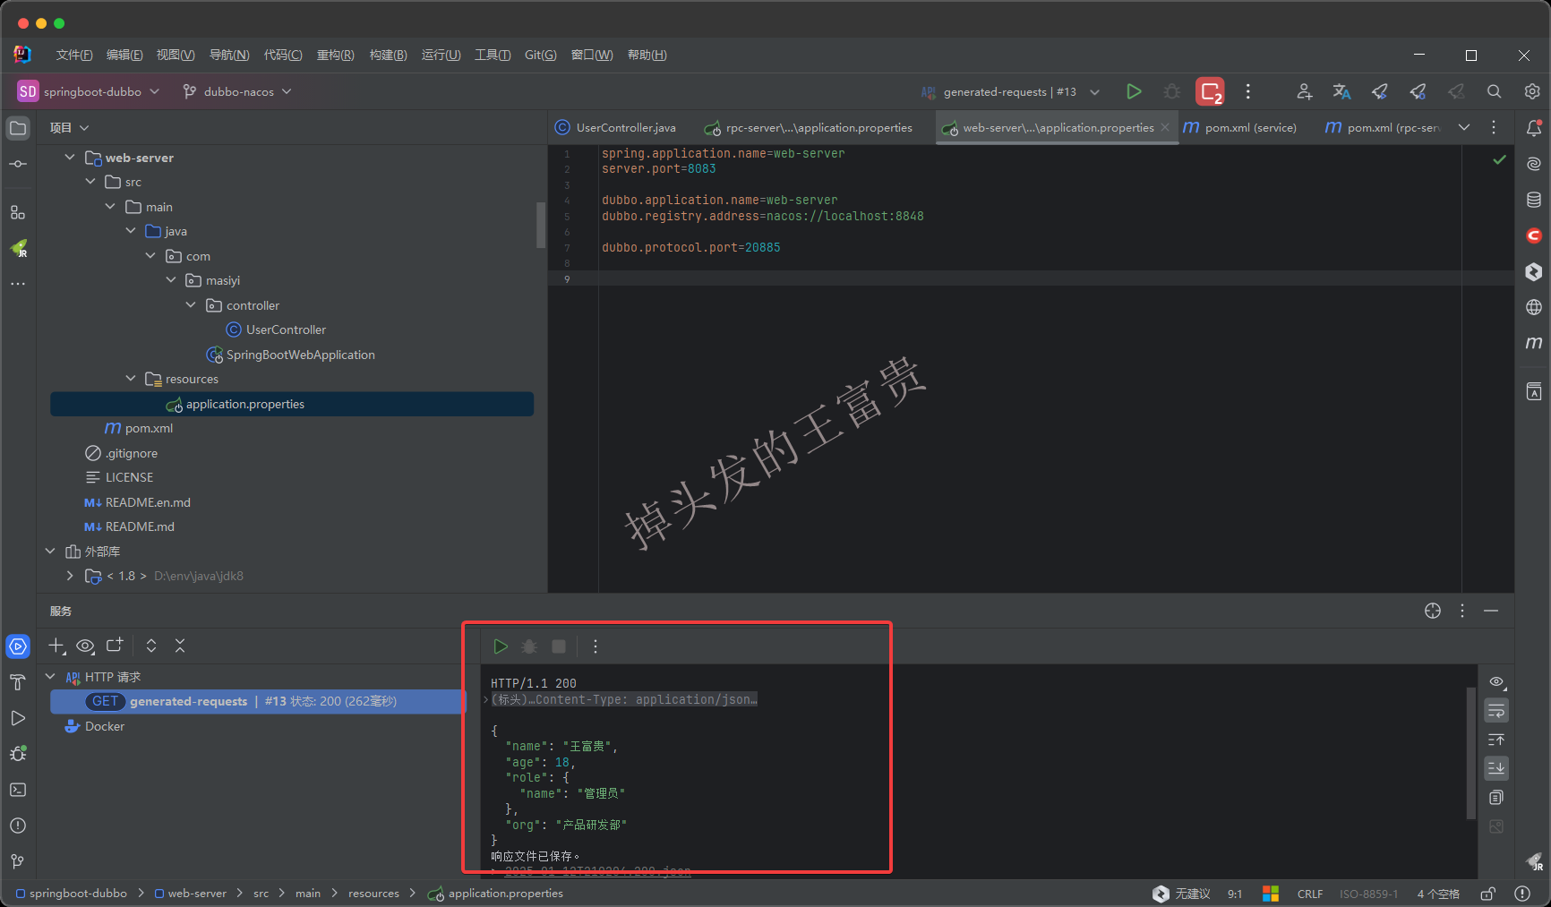The height and width of the screenshot is (907, 1551).
Task: Open the web globe icon in right sidebar
Action: tap(1534, 307)
